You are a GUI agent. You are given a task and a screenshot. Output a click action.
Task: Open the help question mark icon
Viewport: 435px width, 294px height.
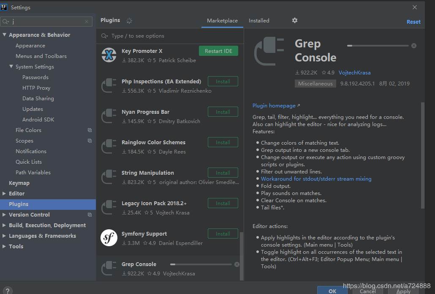tap(8, 291)
